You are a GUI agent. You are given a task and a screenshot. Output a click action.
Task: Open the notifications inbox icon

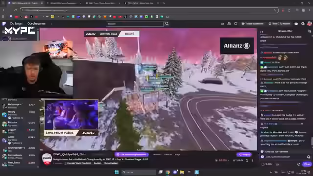point(229,24)
